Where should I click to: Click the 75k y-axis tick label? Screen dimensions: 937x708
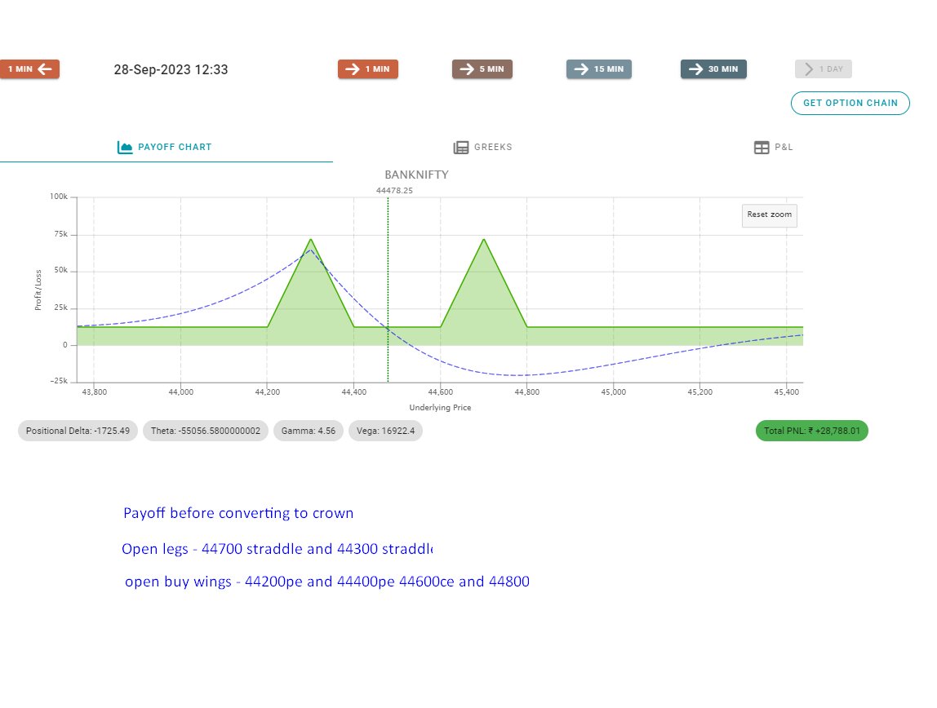point(61,234)
